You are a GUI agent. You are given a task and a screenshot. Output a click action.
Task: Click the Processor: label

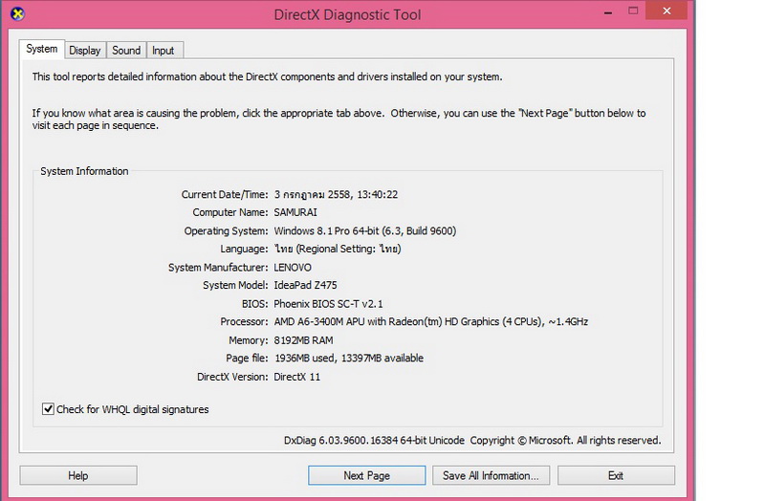(244, 321)
